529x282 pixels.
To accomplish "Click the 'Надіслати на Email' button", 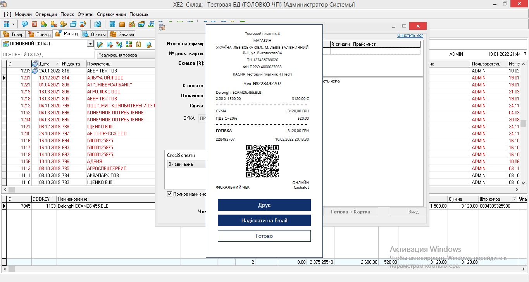I will (x=264, y=220).
